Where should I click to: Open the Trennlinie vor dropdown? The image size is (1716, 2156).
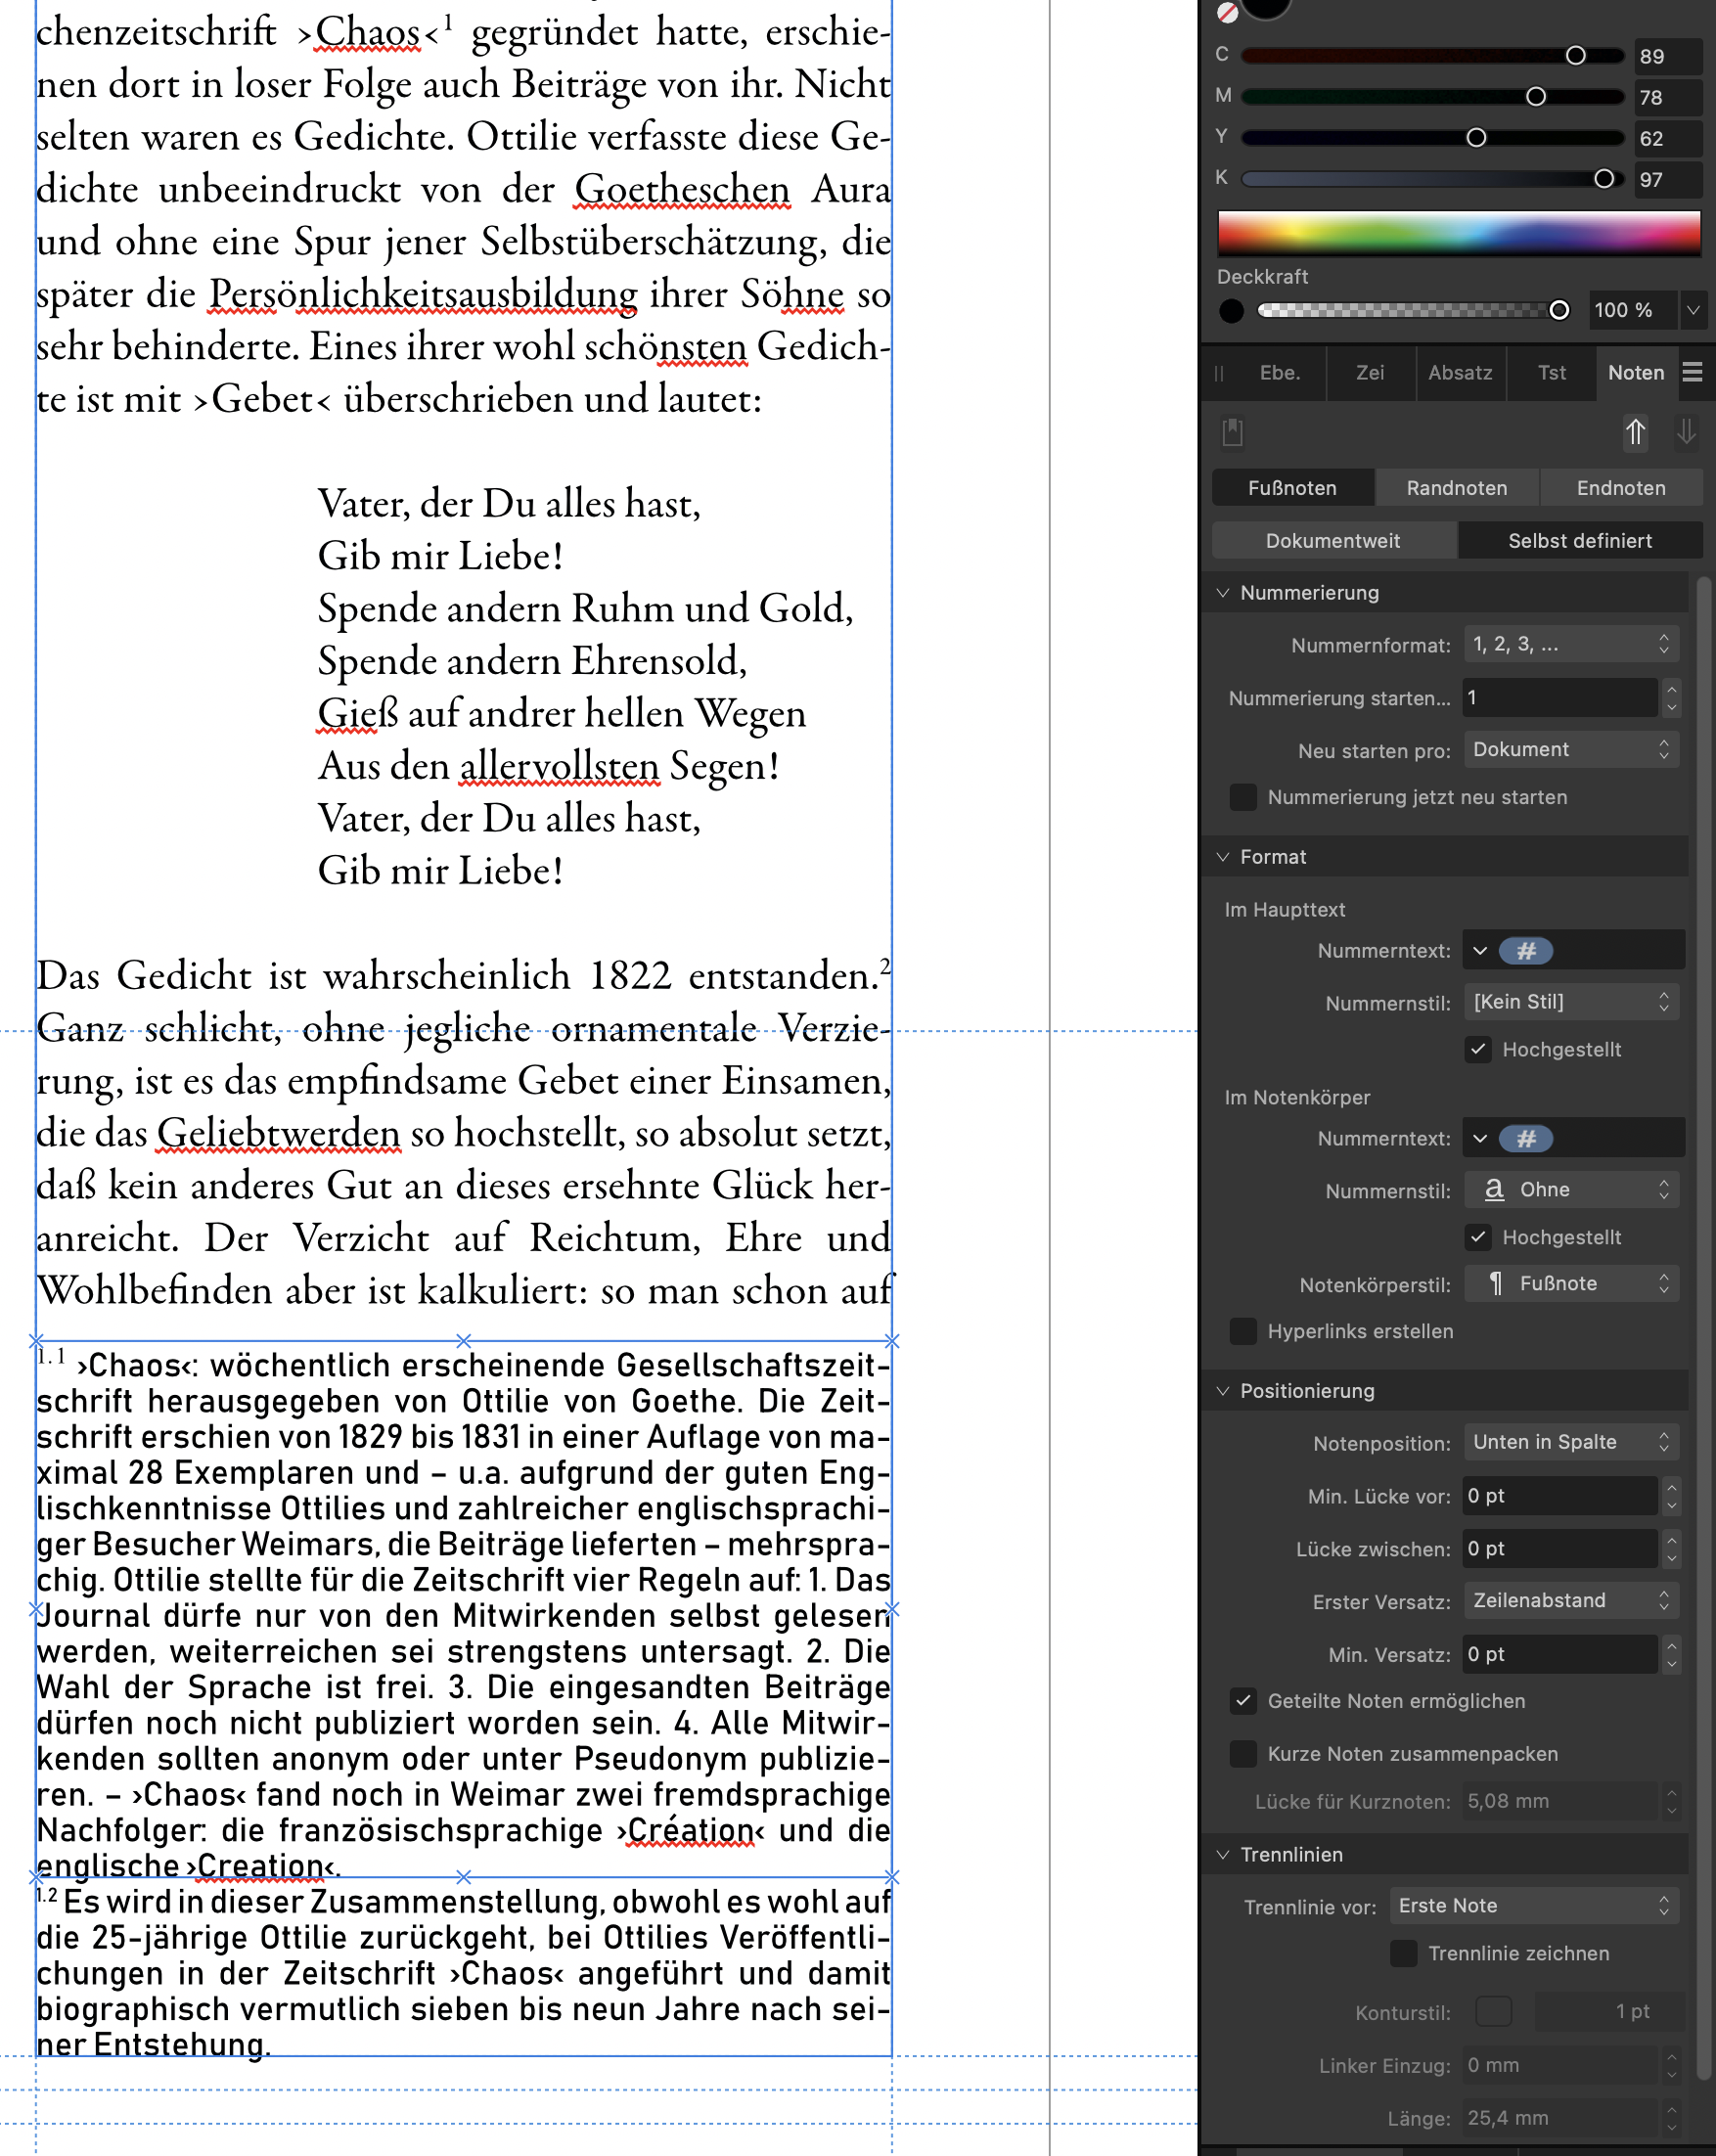click(x=1534, y=1906)
